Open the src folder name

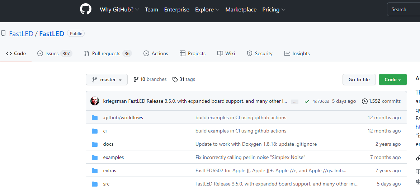coord(106,184)
